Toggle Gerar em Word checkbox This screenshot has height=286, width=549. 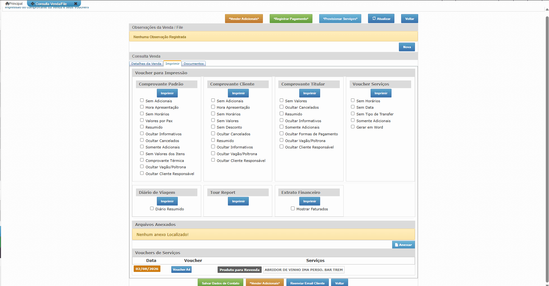353,127
